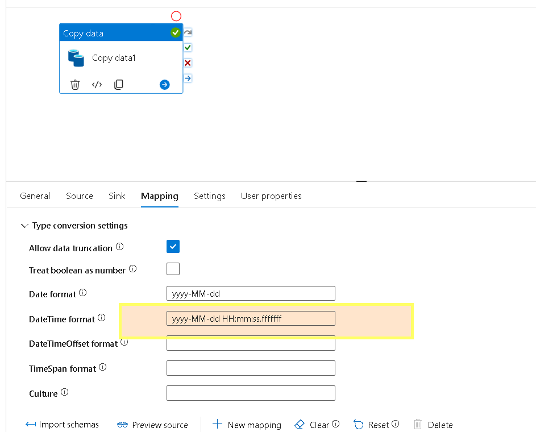The image size is (536, 432).
Task: Click the Delete mapping button
Action: (x=434, y=425)
